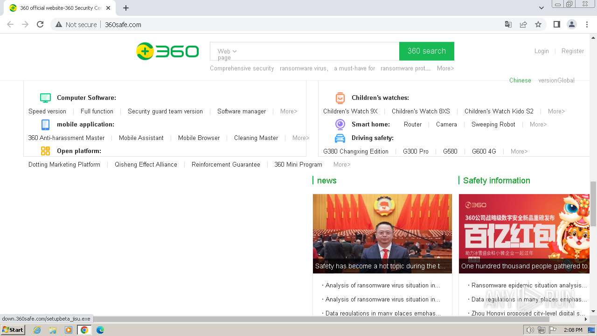Open Microsoft Edge in taskbar
The image size is (597, 336).
[100, 330]
